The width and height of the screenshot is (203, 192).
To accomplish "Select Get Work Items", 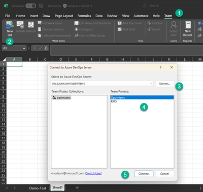I will (x=50, y=23).
